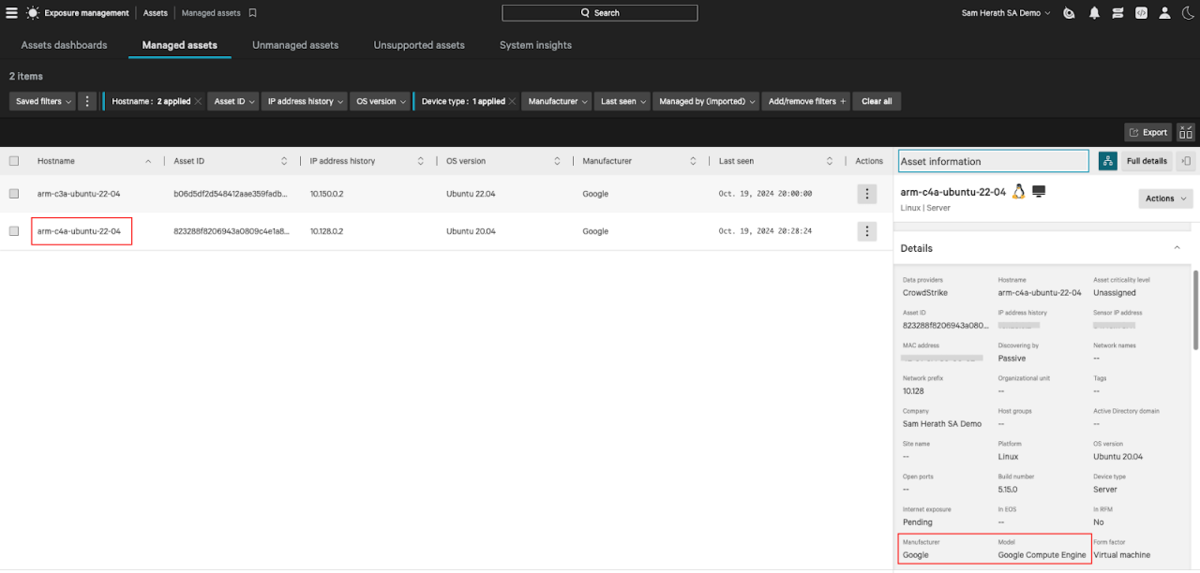Image resolution: width=1200 pixels, height=573 pixels.
Task: Open the IP address history filter dropdown
Action: point(305,101)
